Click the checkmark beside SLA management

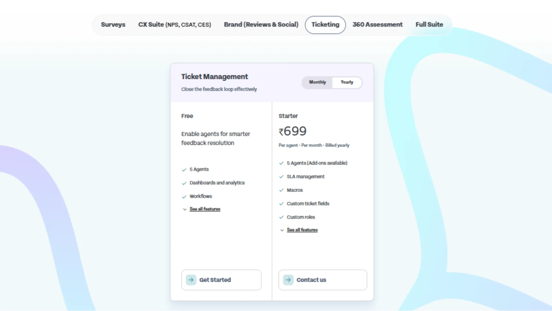282,176
